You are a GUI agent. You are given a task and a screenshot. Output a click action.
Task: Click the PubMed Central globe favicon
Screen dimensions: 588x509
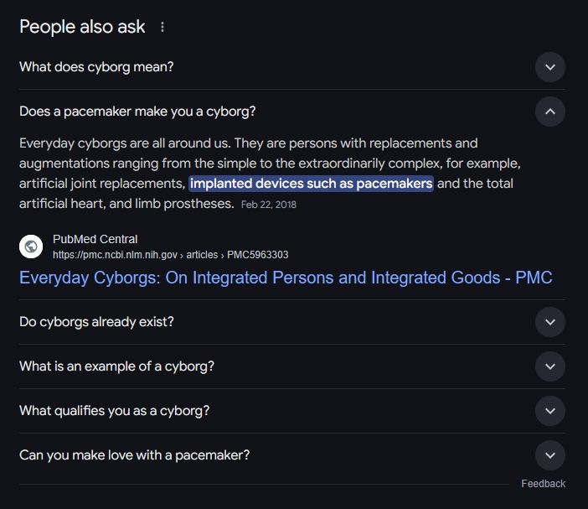pyautogui.click(x=31, y=247)
